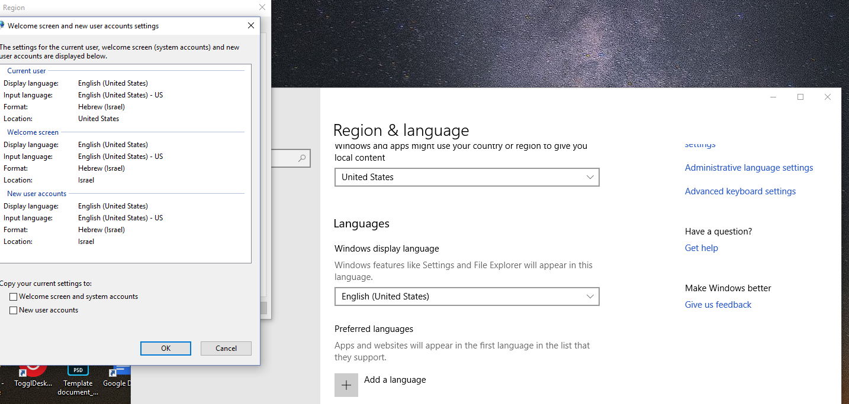This screenshot has height=404, width=849.
Task: Open Administrative language settings link
Action: (x=748, y=168)
